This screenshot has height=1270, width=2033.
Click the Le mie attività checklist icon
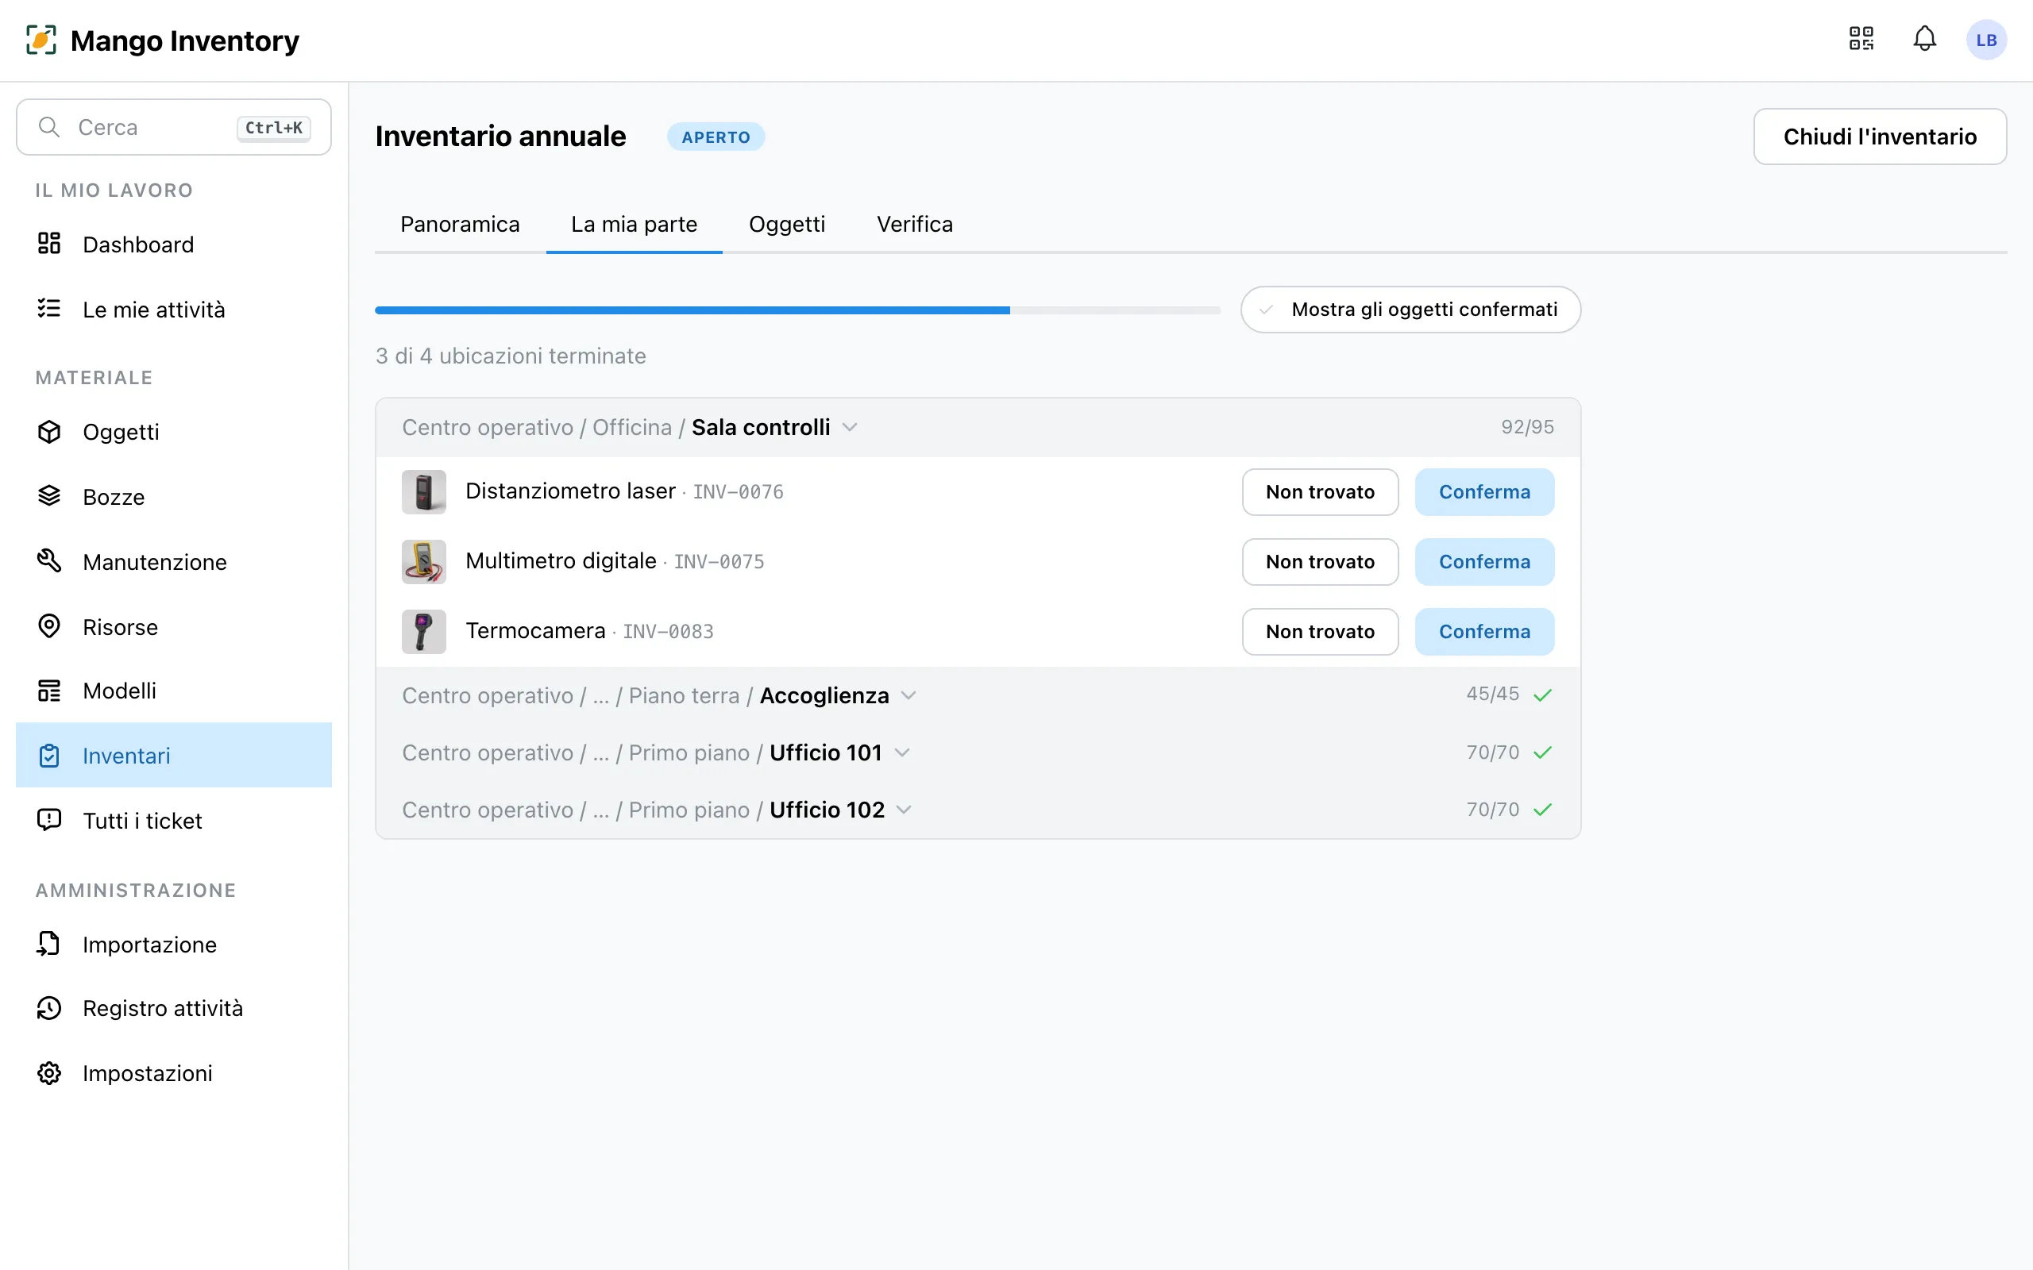[49, 308]
